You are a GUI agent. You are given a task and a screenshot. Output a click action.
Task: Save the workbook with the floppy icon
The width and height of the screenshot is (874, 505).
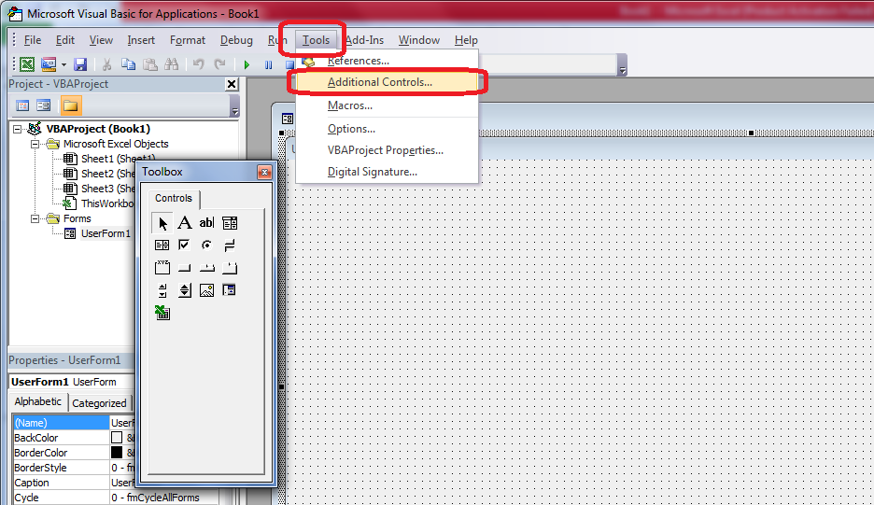point(80,64)
